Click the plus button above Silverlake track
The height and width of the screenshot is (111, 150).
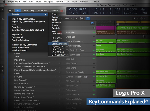[x=94, y=28]
